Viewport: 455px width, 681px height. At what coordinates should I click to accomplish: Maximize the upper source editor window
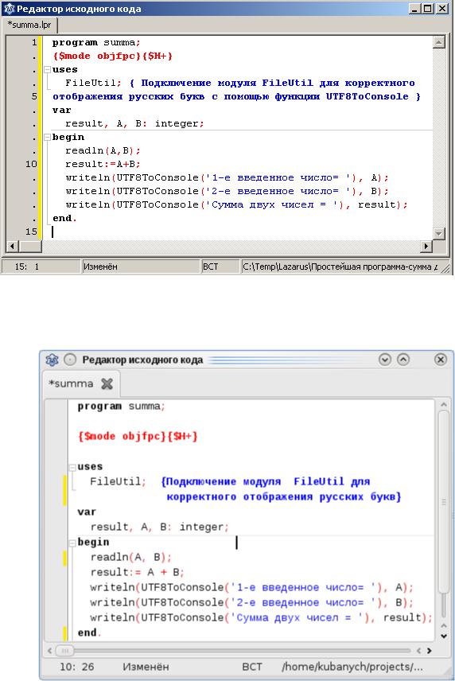tap(428, 8)
